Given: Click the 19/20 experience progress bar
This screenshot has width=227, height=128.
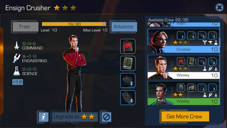Looking at the screenshot, I should tap(74, 24).
